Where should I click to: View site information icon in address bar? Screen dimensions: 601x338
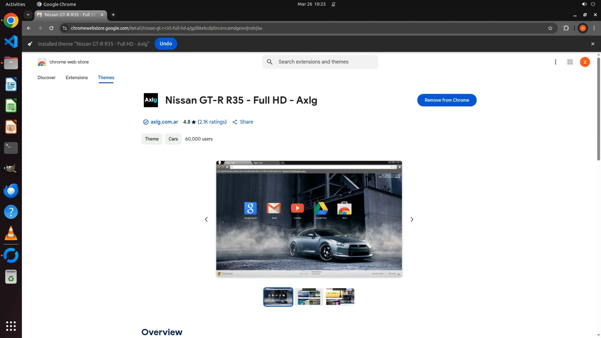click(65, 28)
